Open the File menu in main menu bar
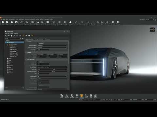157x117 pixels. tap(1, 20)
